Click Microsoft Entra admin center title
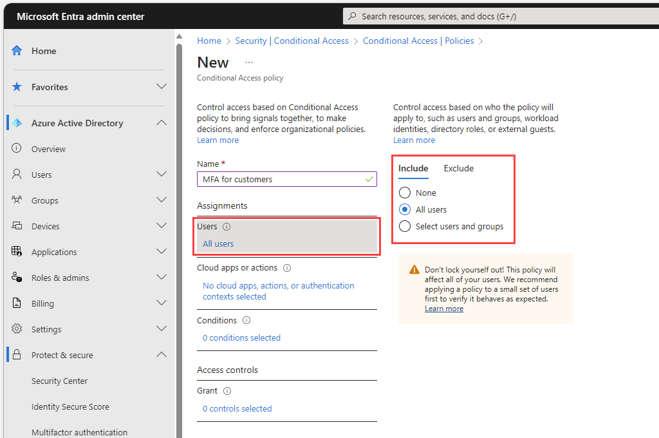The width and height of the screenshot is (659, 438). [x=80, y=16]
